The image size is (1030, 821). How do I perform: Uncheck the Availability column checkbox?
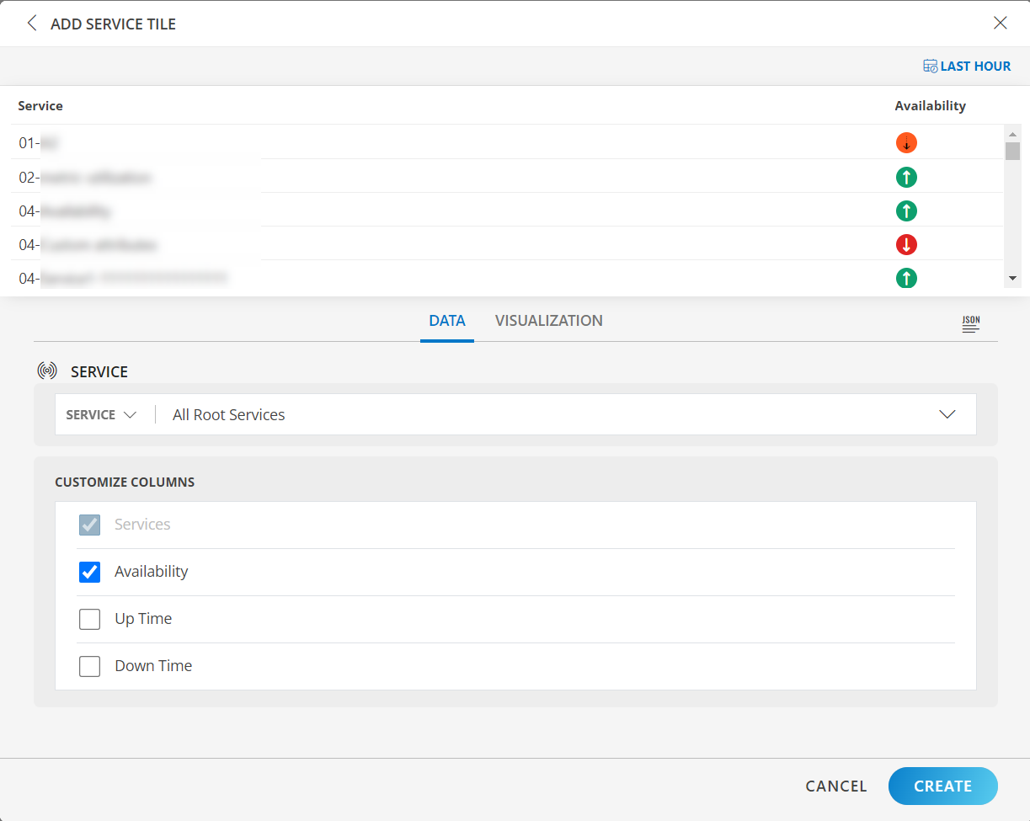coord(89,572)
